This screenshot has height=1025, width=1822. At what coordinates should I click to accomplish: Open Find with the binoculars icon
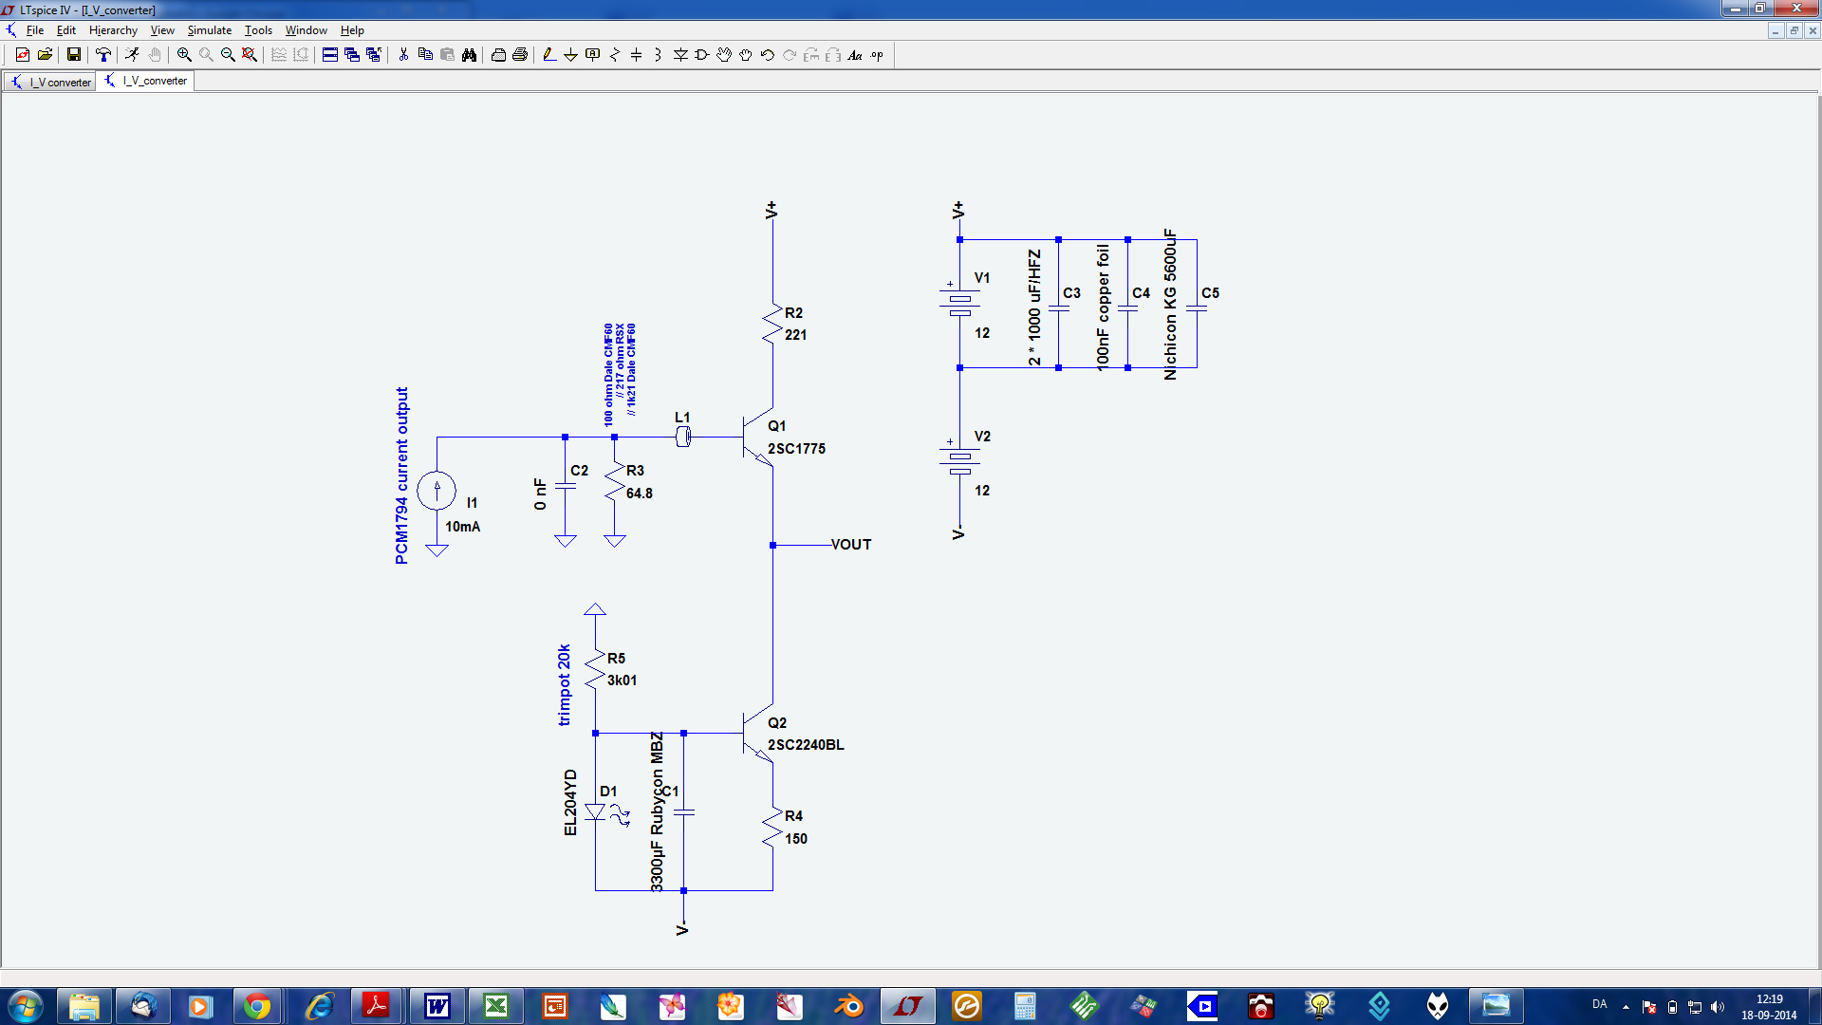click(469, 55)
